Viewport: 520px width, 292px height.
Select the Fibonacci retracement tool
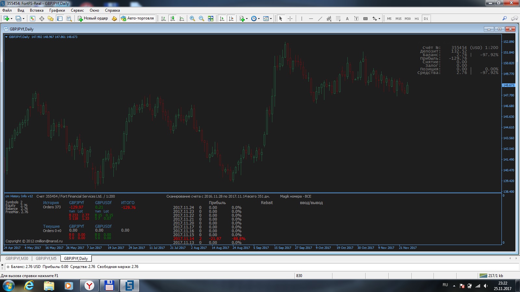[x=338, y=18]
